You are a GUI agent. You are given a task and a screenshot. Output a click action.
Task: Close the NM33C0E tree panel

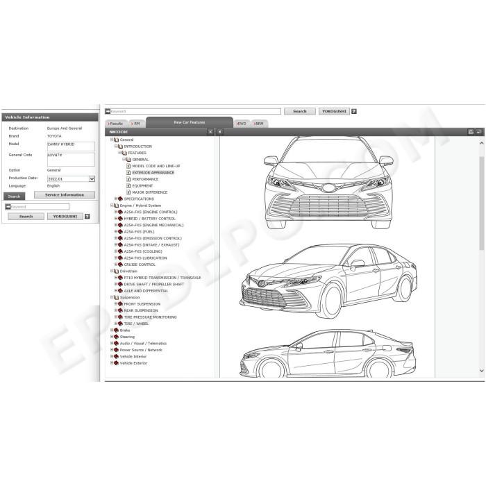pyautogui.click(x=210, y=132)
